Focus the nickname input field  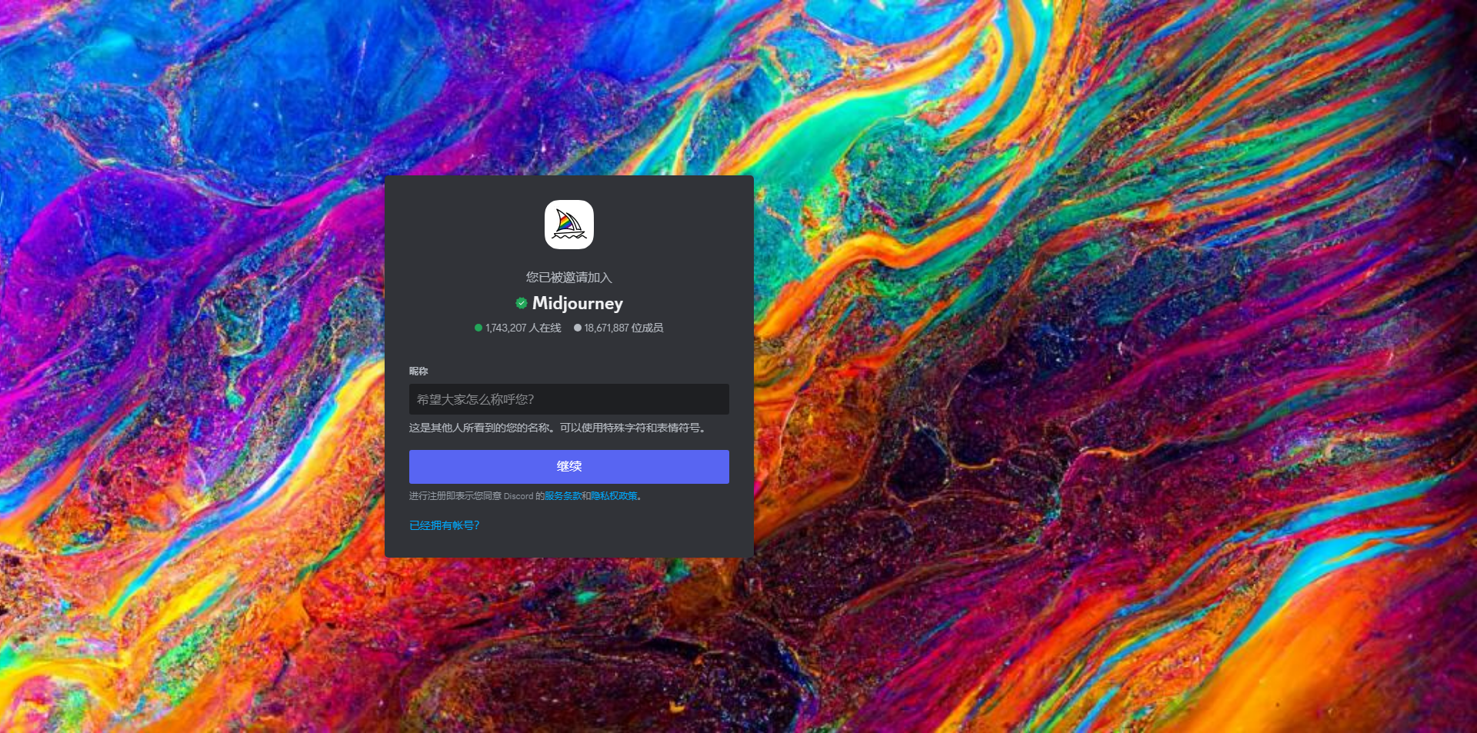point(569,399)
